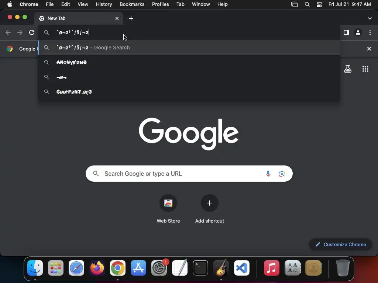The image size is (378, 283).
Task: Launch Safari from the Dock
Action: click(76, 268)
